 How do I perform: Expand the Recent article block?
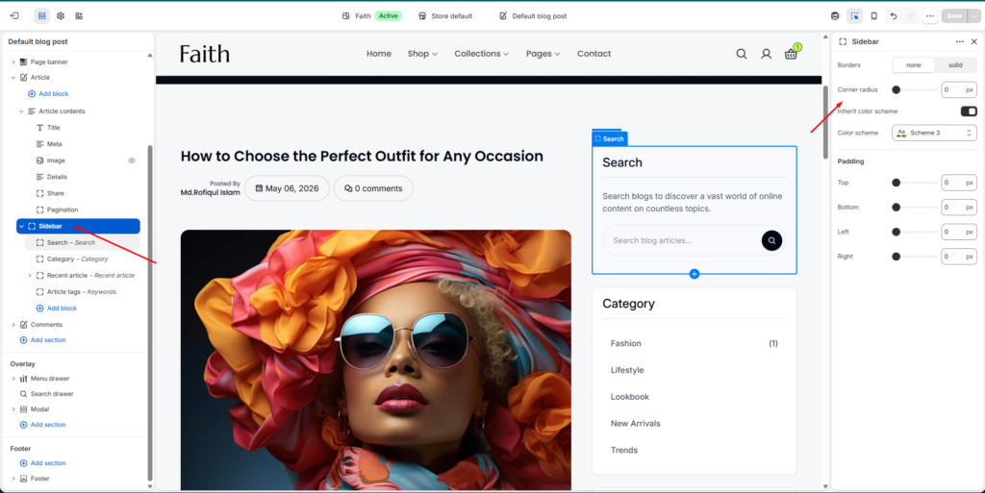pyautogui.click(x=30, y=276)
